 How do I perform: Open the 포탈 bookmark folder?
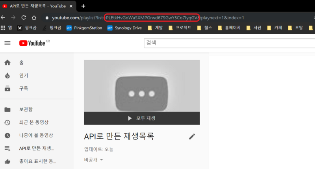click(x=295, y=28)
